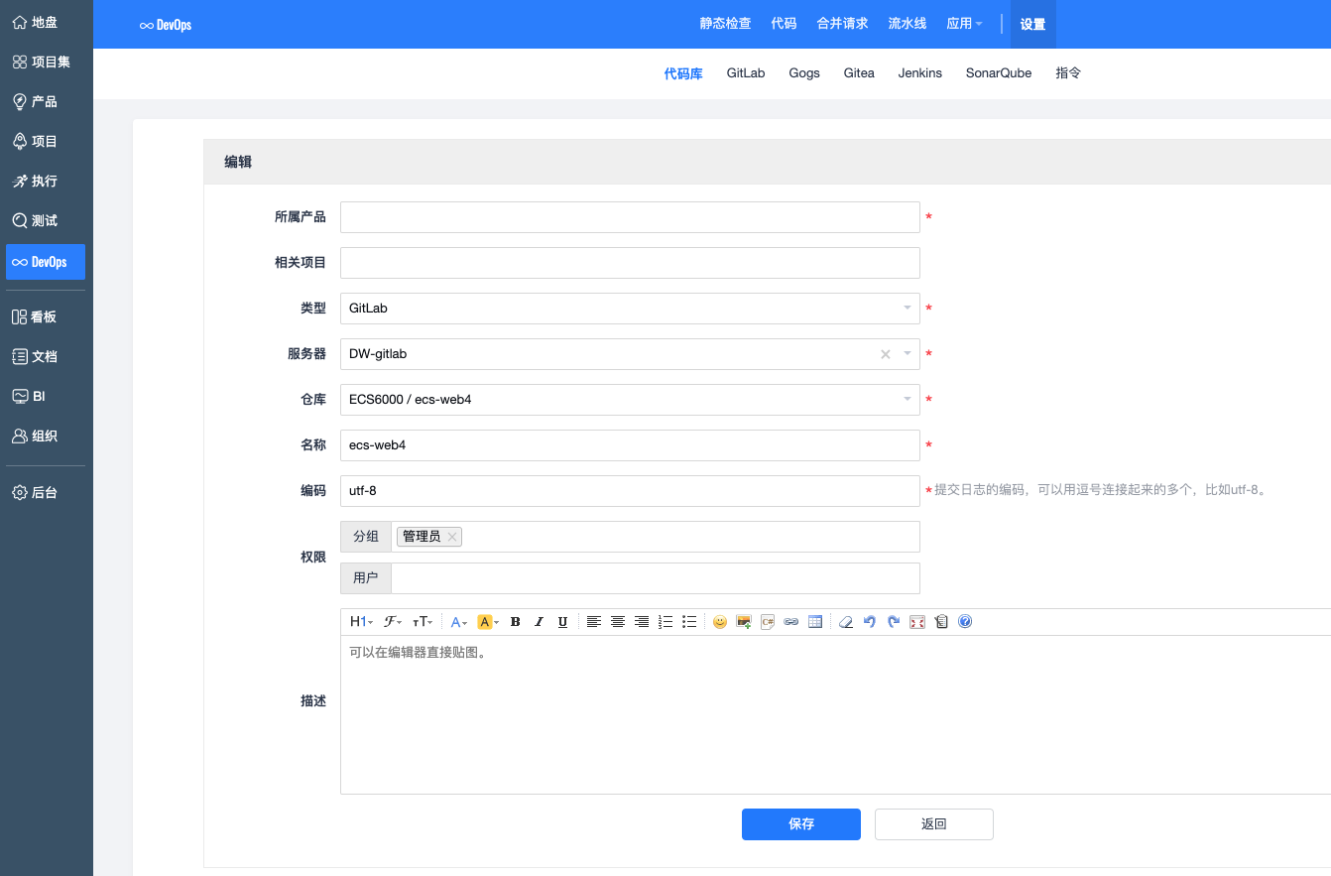The image size is (1331, 876).
Task: Click the 保存 save button
Action: coord(800,824)
